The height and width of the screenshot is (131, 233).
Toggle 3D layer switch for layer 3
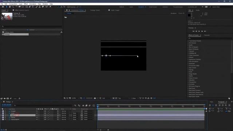pos(58,115)
